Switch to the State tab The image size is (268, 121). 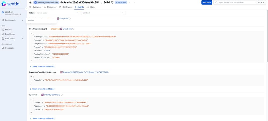click(x=91, y=7)
